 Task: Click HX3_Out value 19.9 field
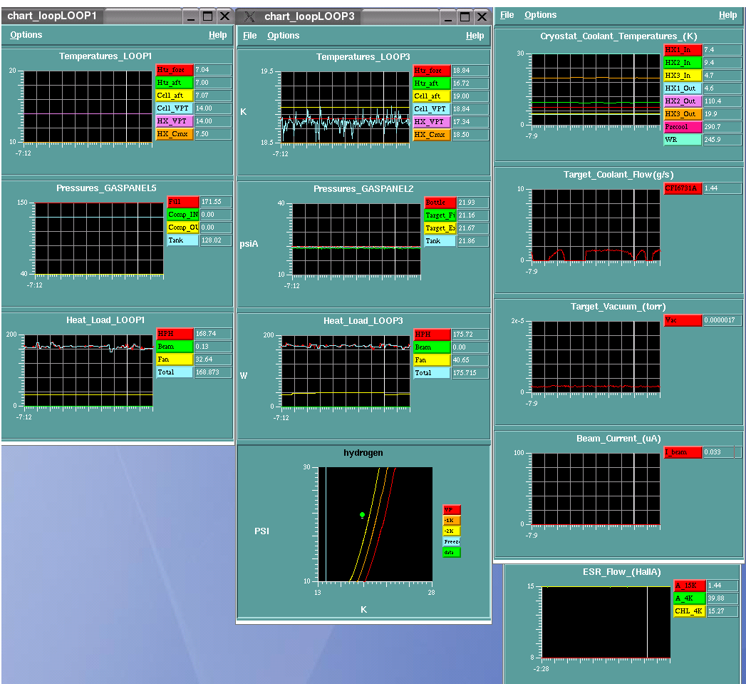[x=722, y=114]
